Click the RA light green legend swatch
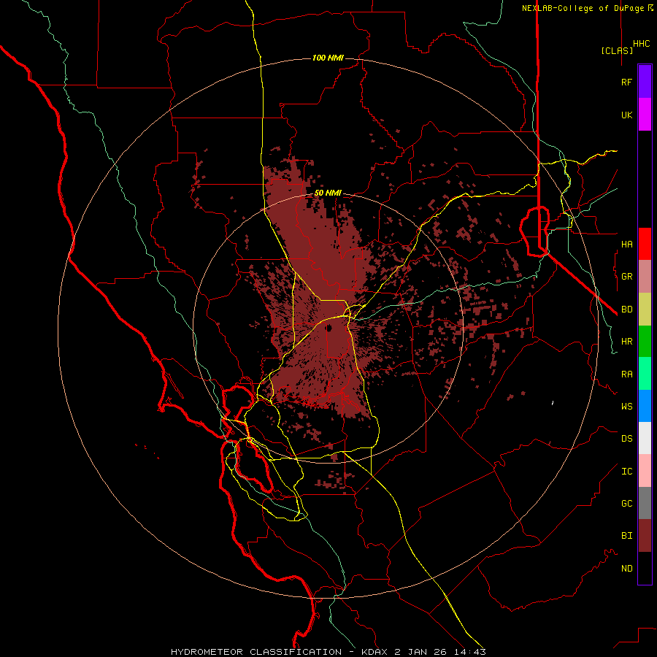 645,374
